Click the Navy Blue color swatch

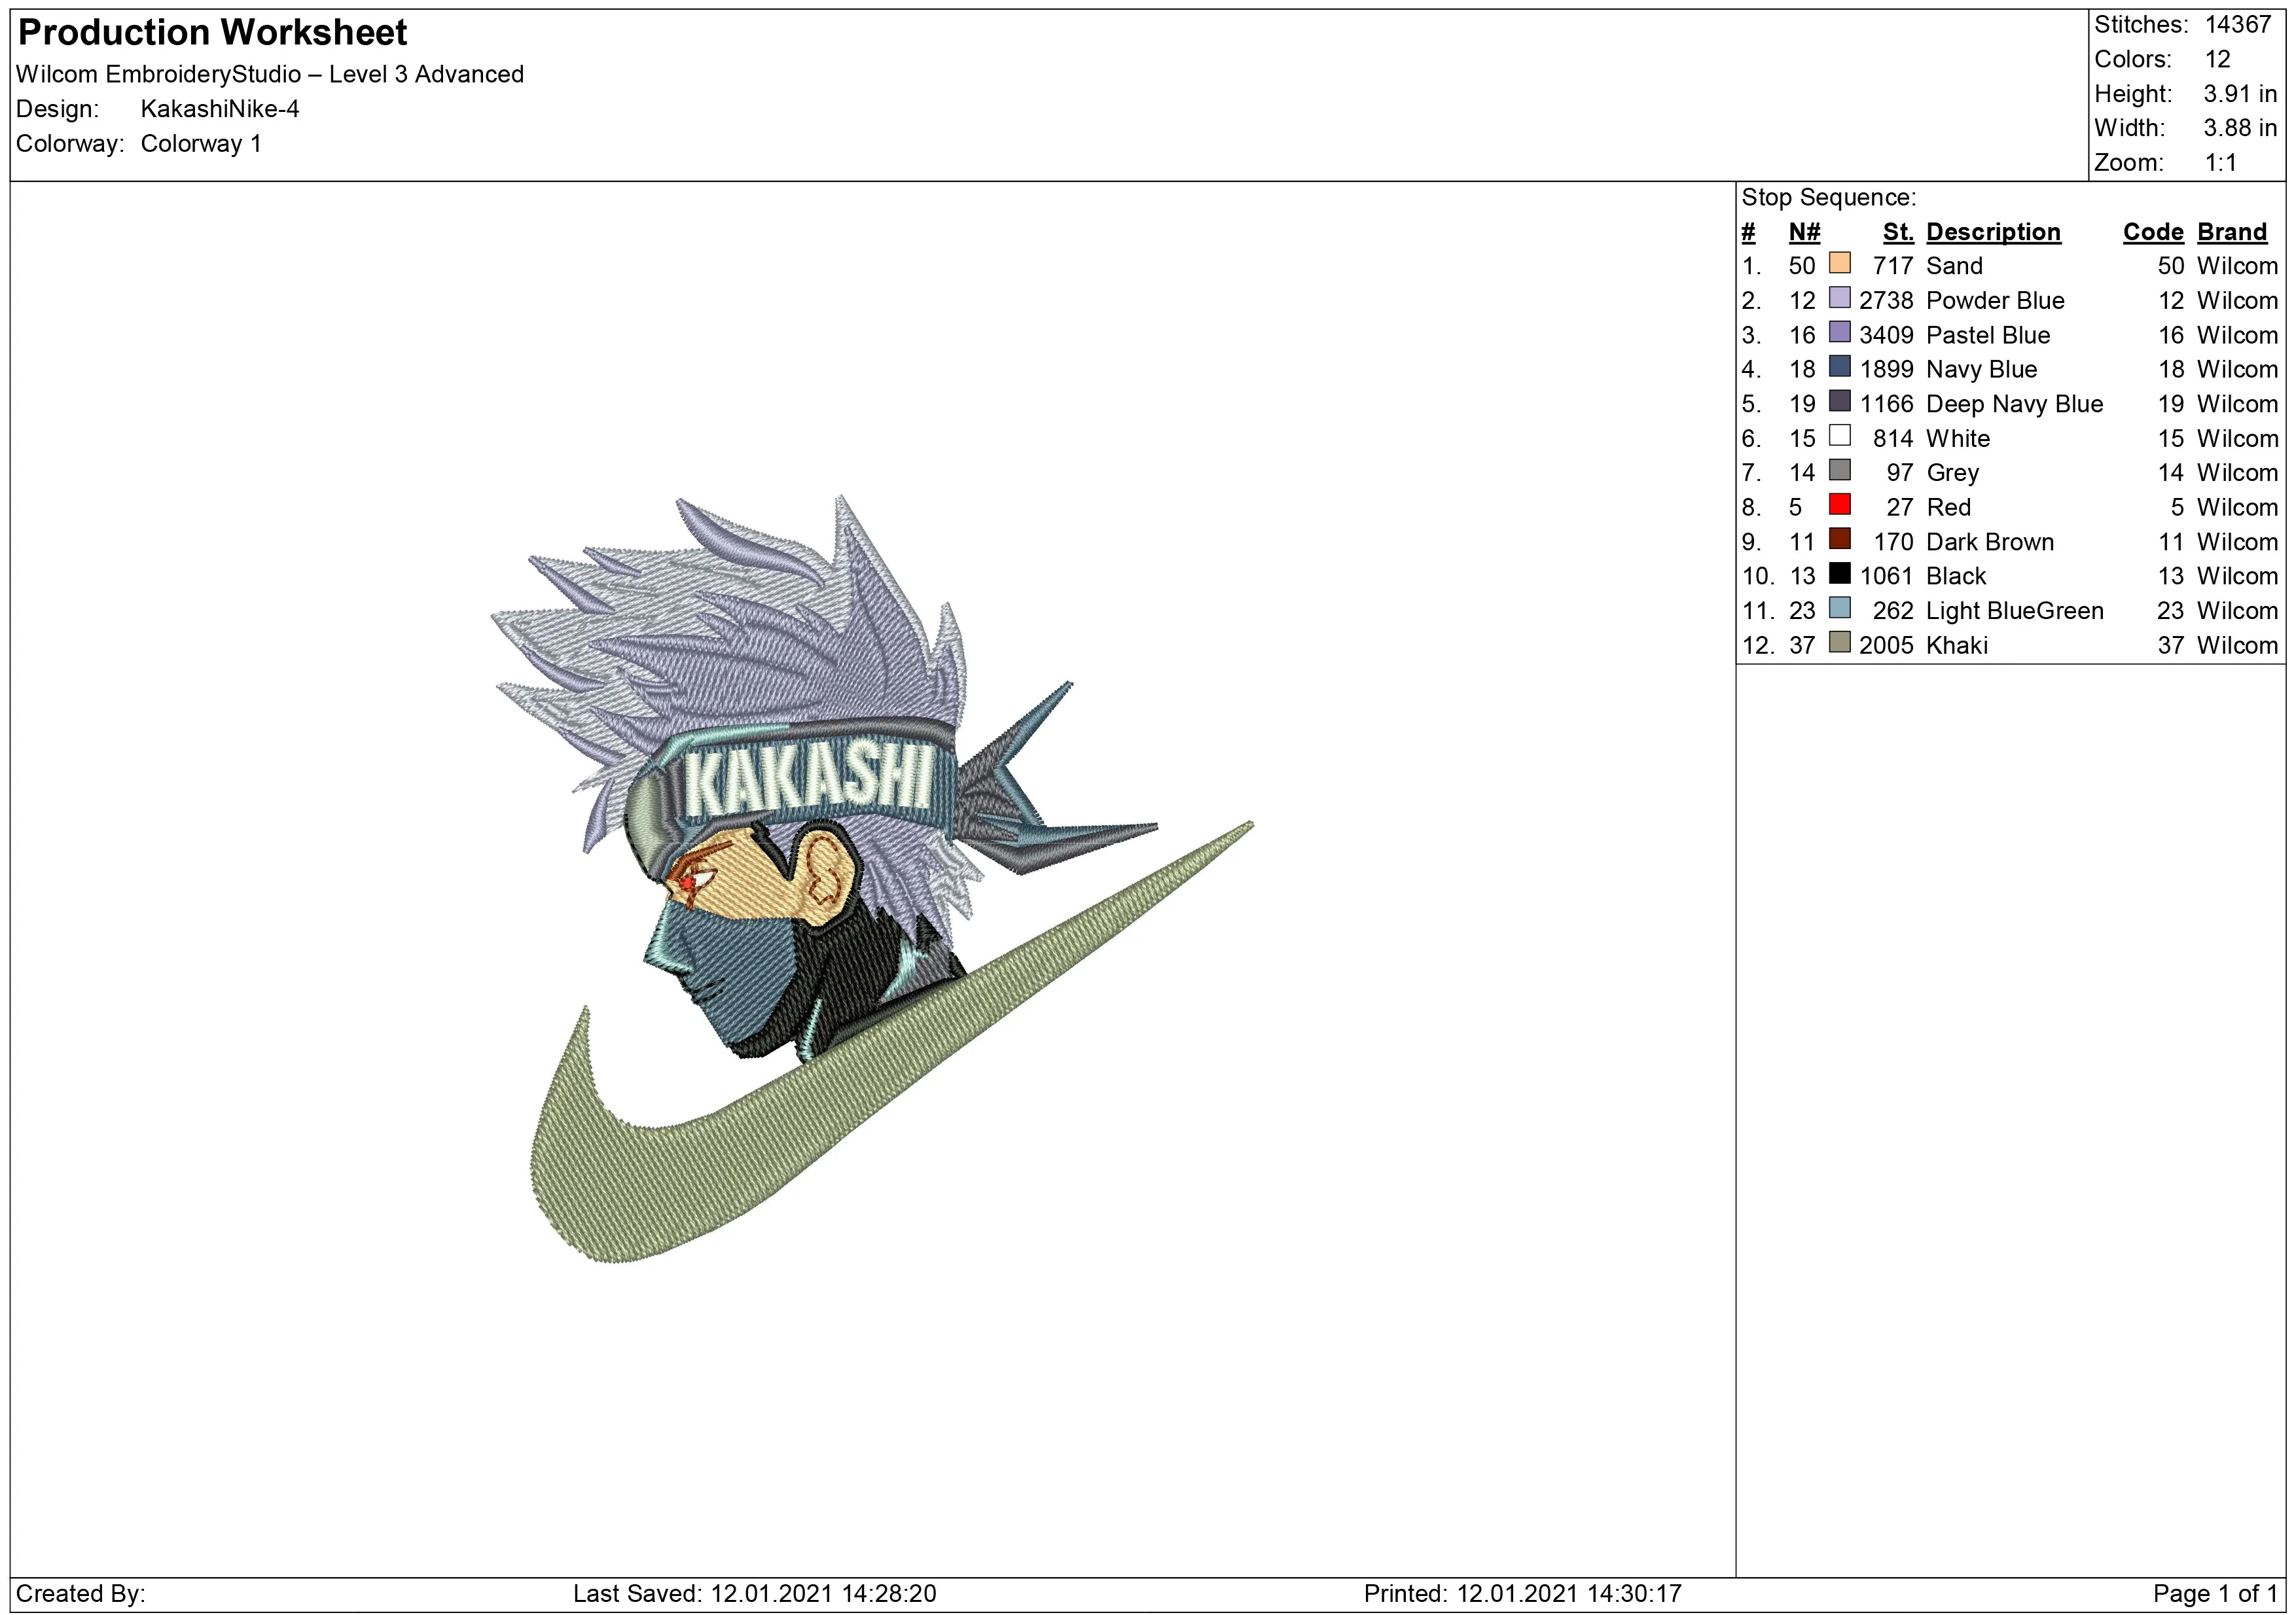1839,366
